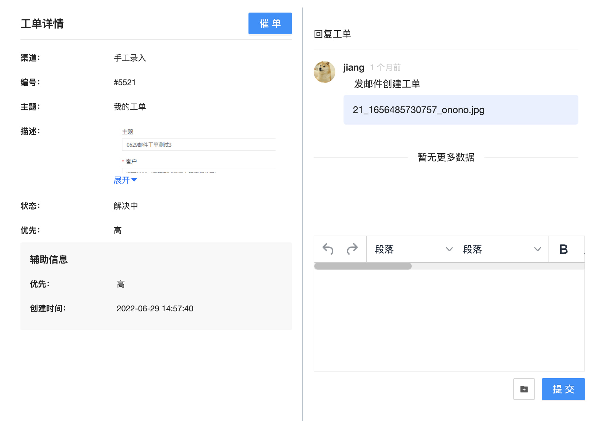Viewport: 611px width, 421px height.
Task: Click the username jiang in the reply
Action: tap(354, 68)
